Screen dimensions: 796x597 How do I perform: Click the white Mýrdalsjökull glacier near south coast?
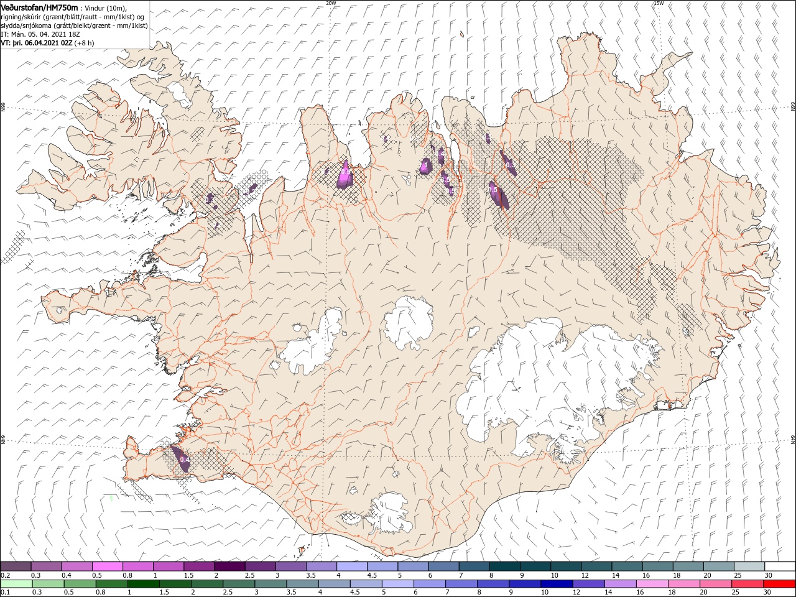pos(389,514)
